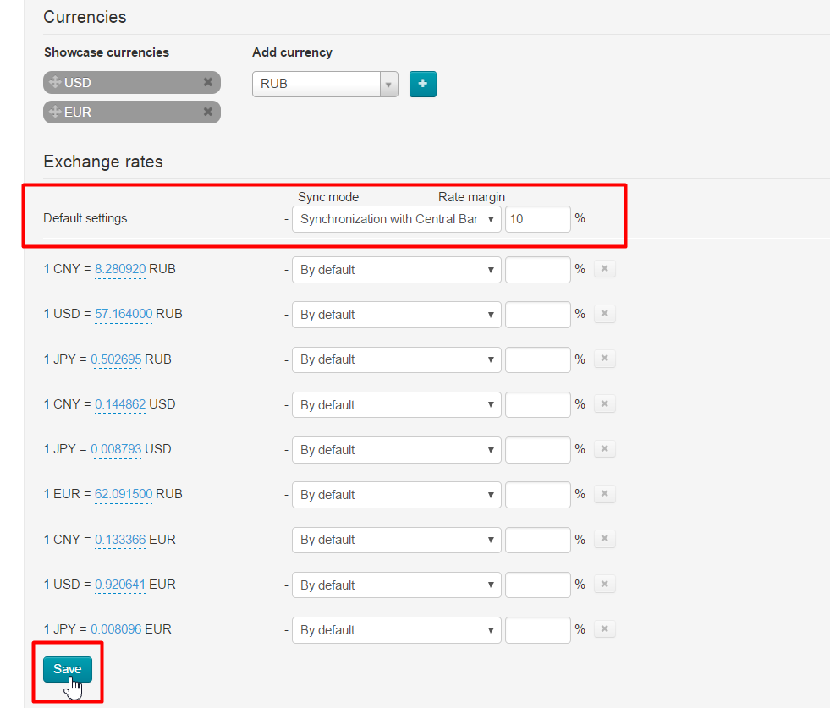The width and height of the screenshot is (830, 708).
Task: Click margin field for JPY to RUB
Action: click(538, 359)
